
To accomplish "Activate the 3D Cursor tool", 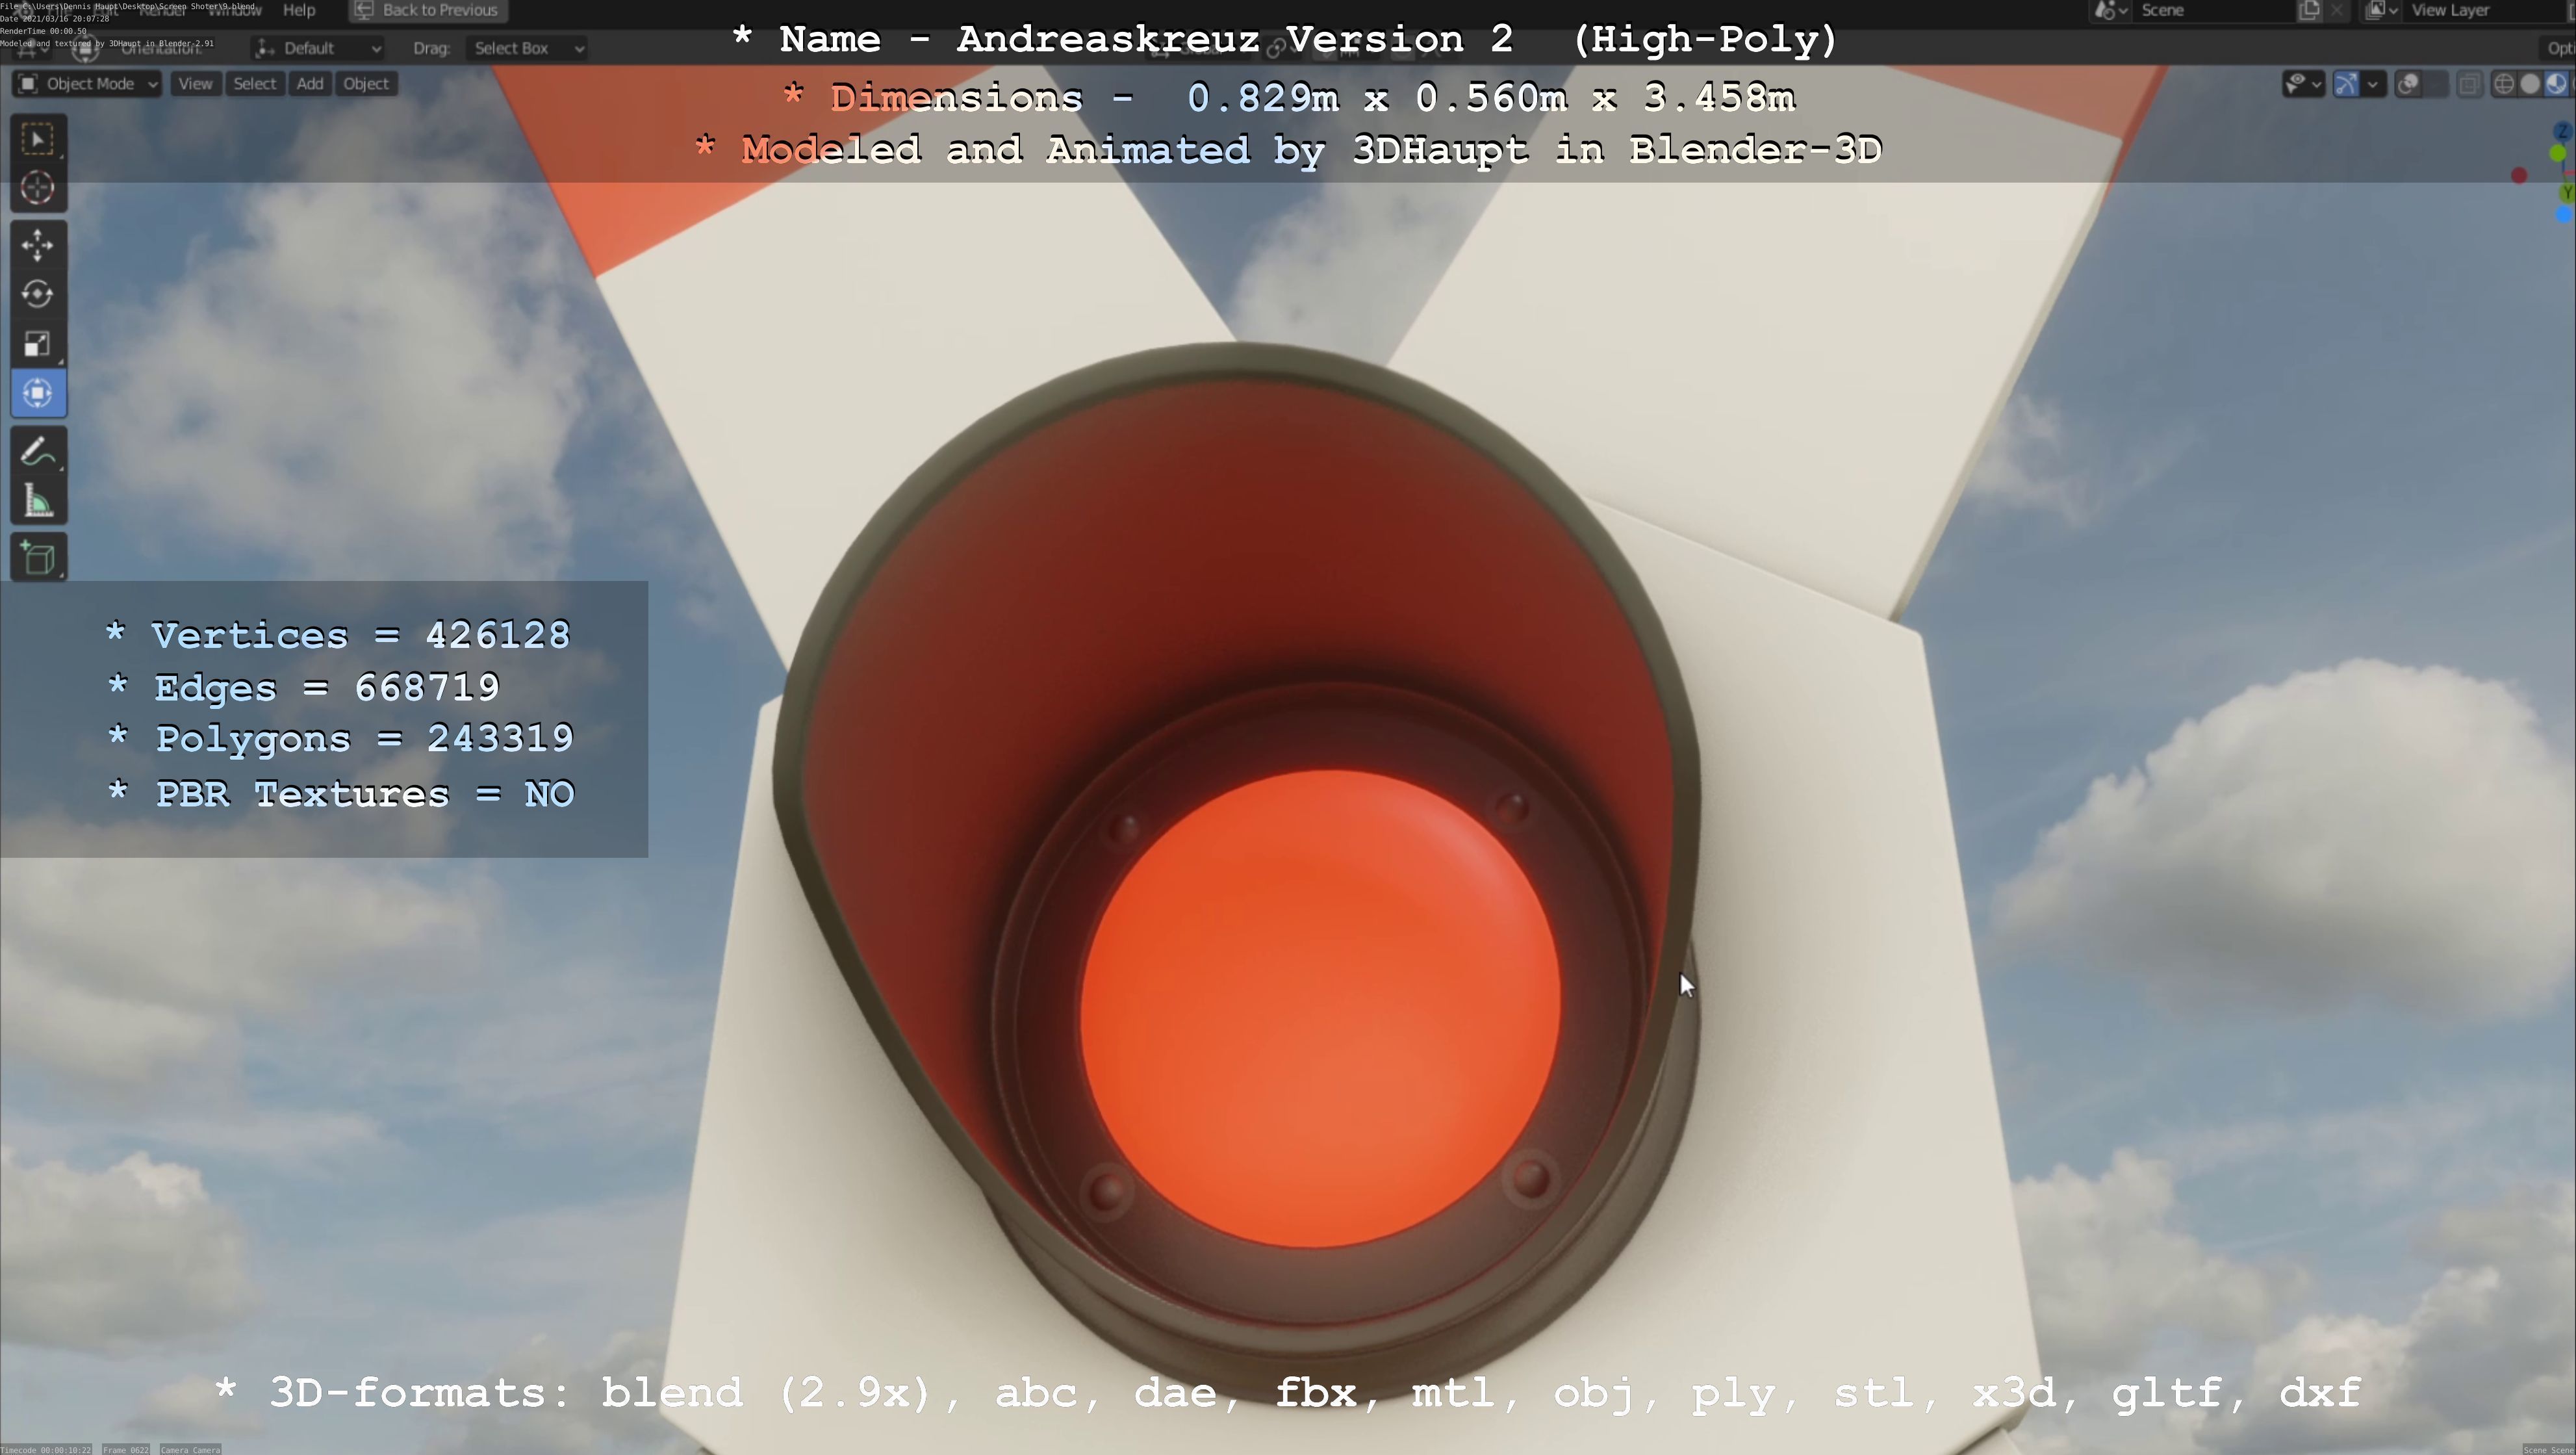I will [x=38, y=188].
